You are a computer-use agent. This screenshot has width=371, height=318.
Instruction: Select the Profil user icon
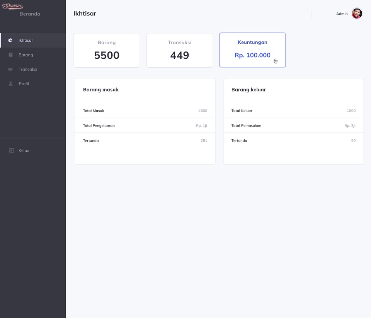10,84
